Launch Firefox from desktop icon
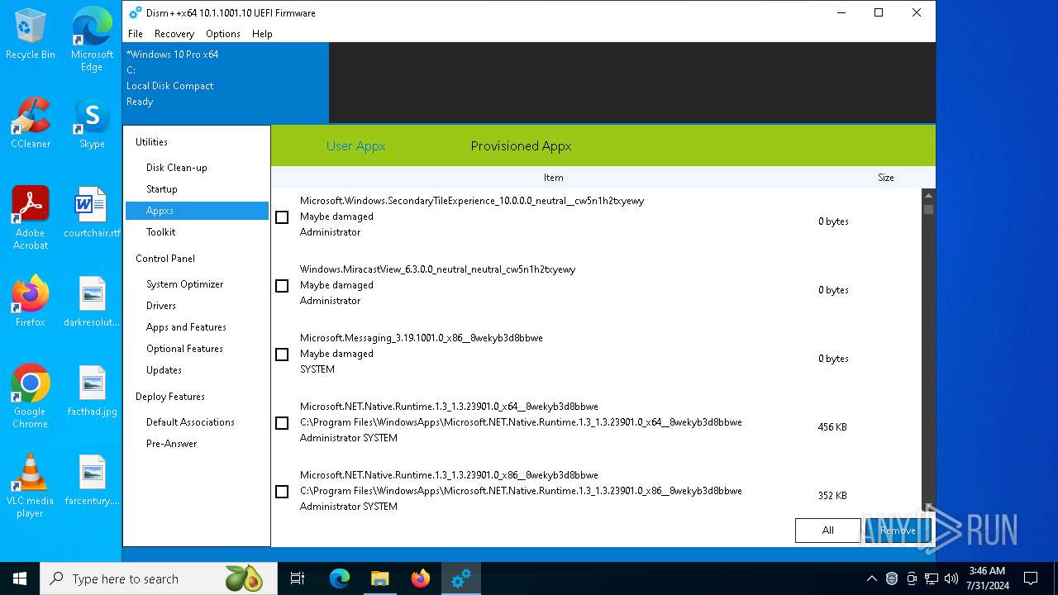The width and height of the screenshot is (1058, 595). (31, 302)
